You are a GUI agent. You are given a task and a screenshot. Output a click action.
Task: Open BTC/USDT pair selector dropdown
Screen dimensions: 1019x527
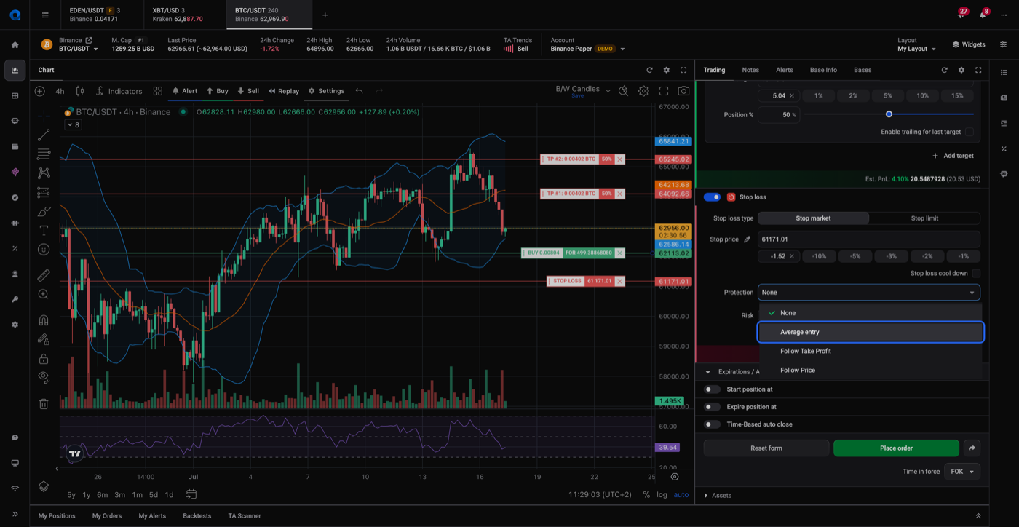[x=79, y=49]
